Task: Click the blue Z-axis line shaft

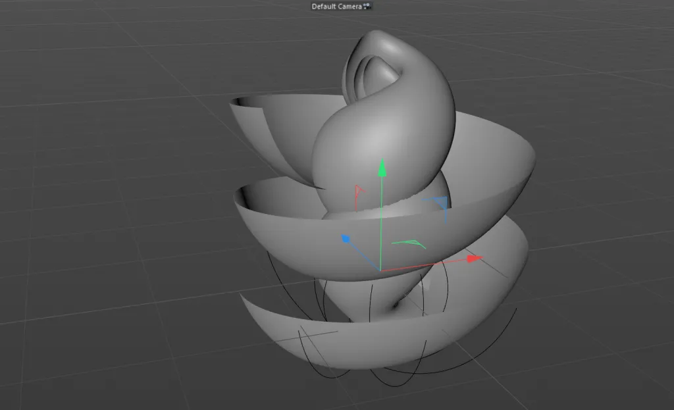Action: coord(363,255)
